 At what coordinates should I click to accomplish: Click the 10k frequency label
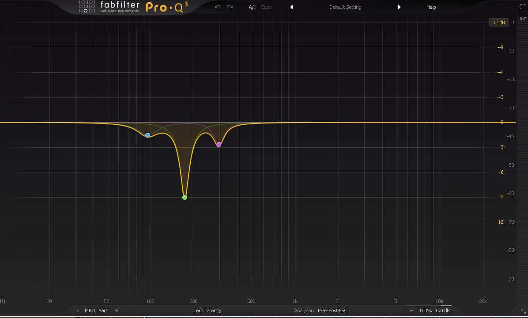pyautogui.click(x=439, y=301)
